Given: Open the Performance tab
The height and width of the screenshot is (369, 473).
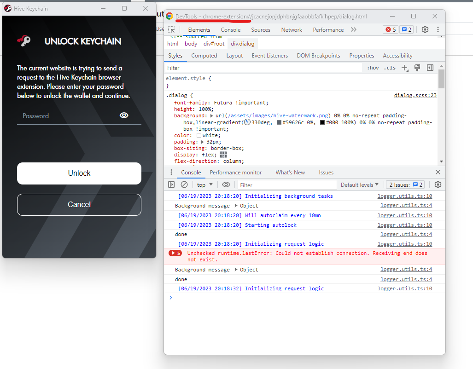Looking at the screenshot, I should point(328,30).
